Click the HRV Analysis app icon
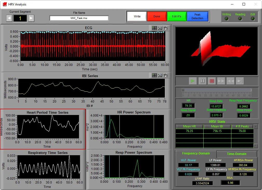The width and height of the screenshot is (262, 190). (5, 4)
